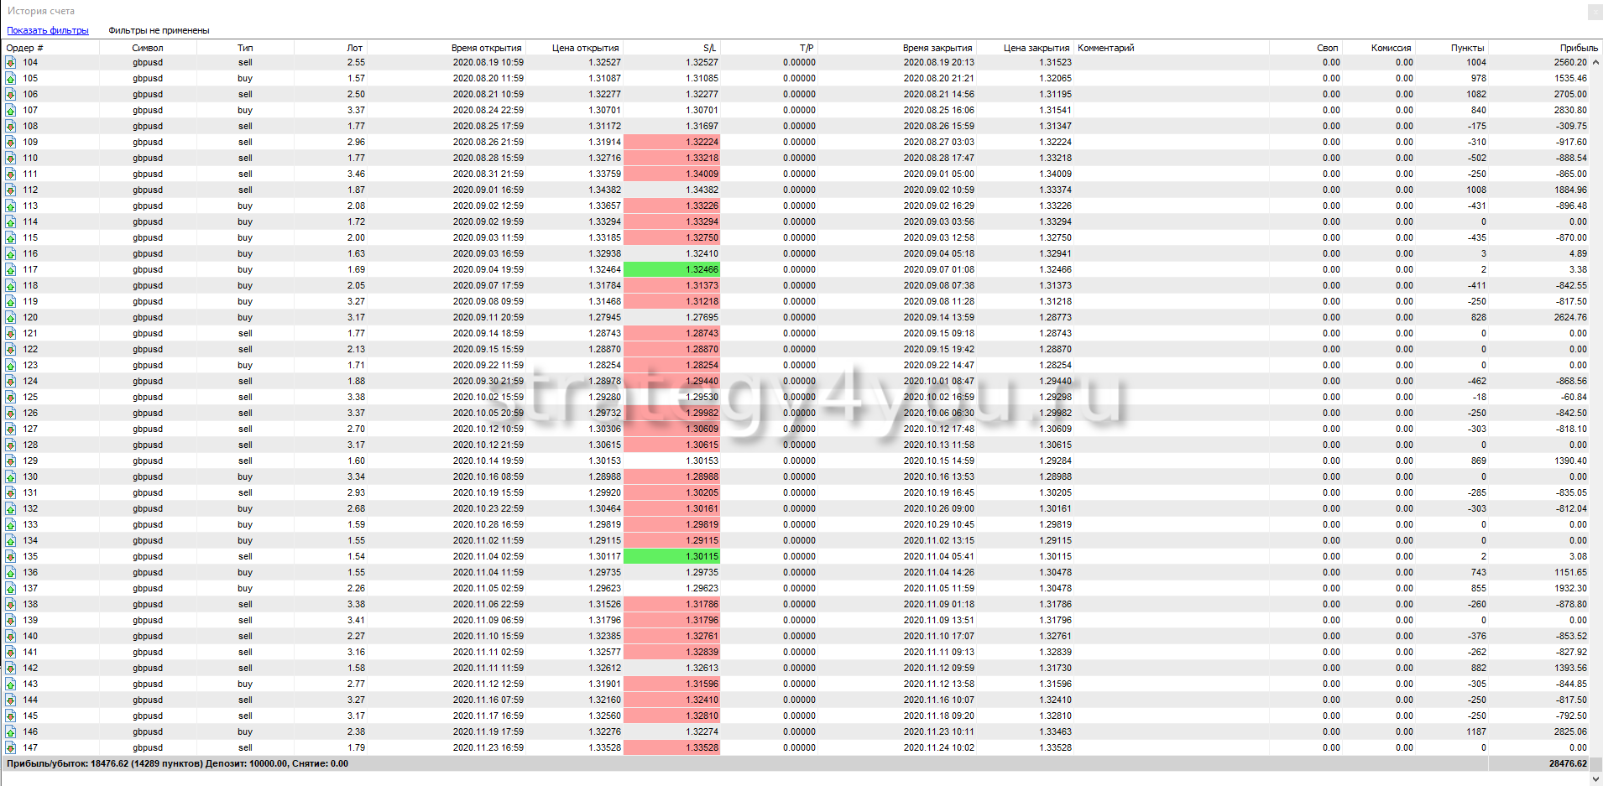Click red S/L cell 1.32224 in order 109
Screen dimensions: 1603x786
(671, 142)
